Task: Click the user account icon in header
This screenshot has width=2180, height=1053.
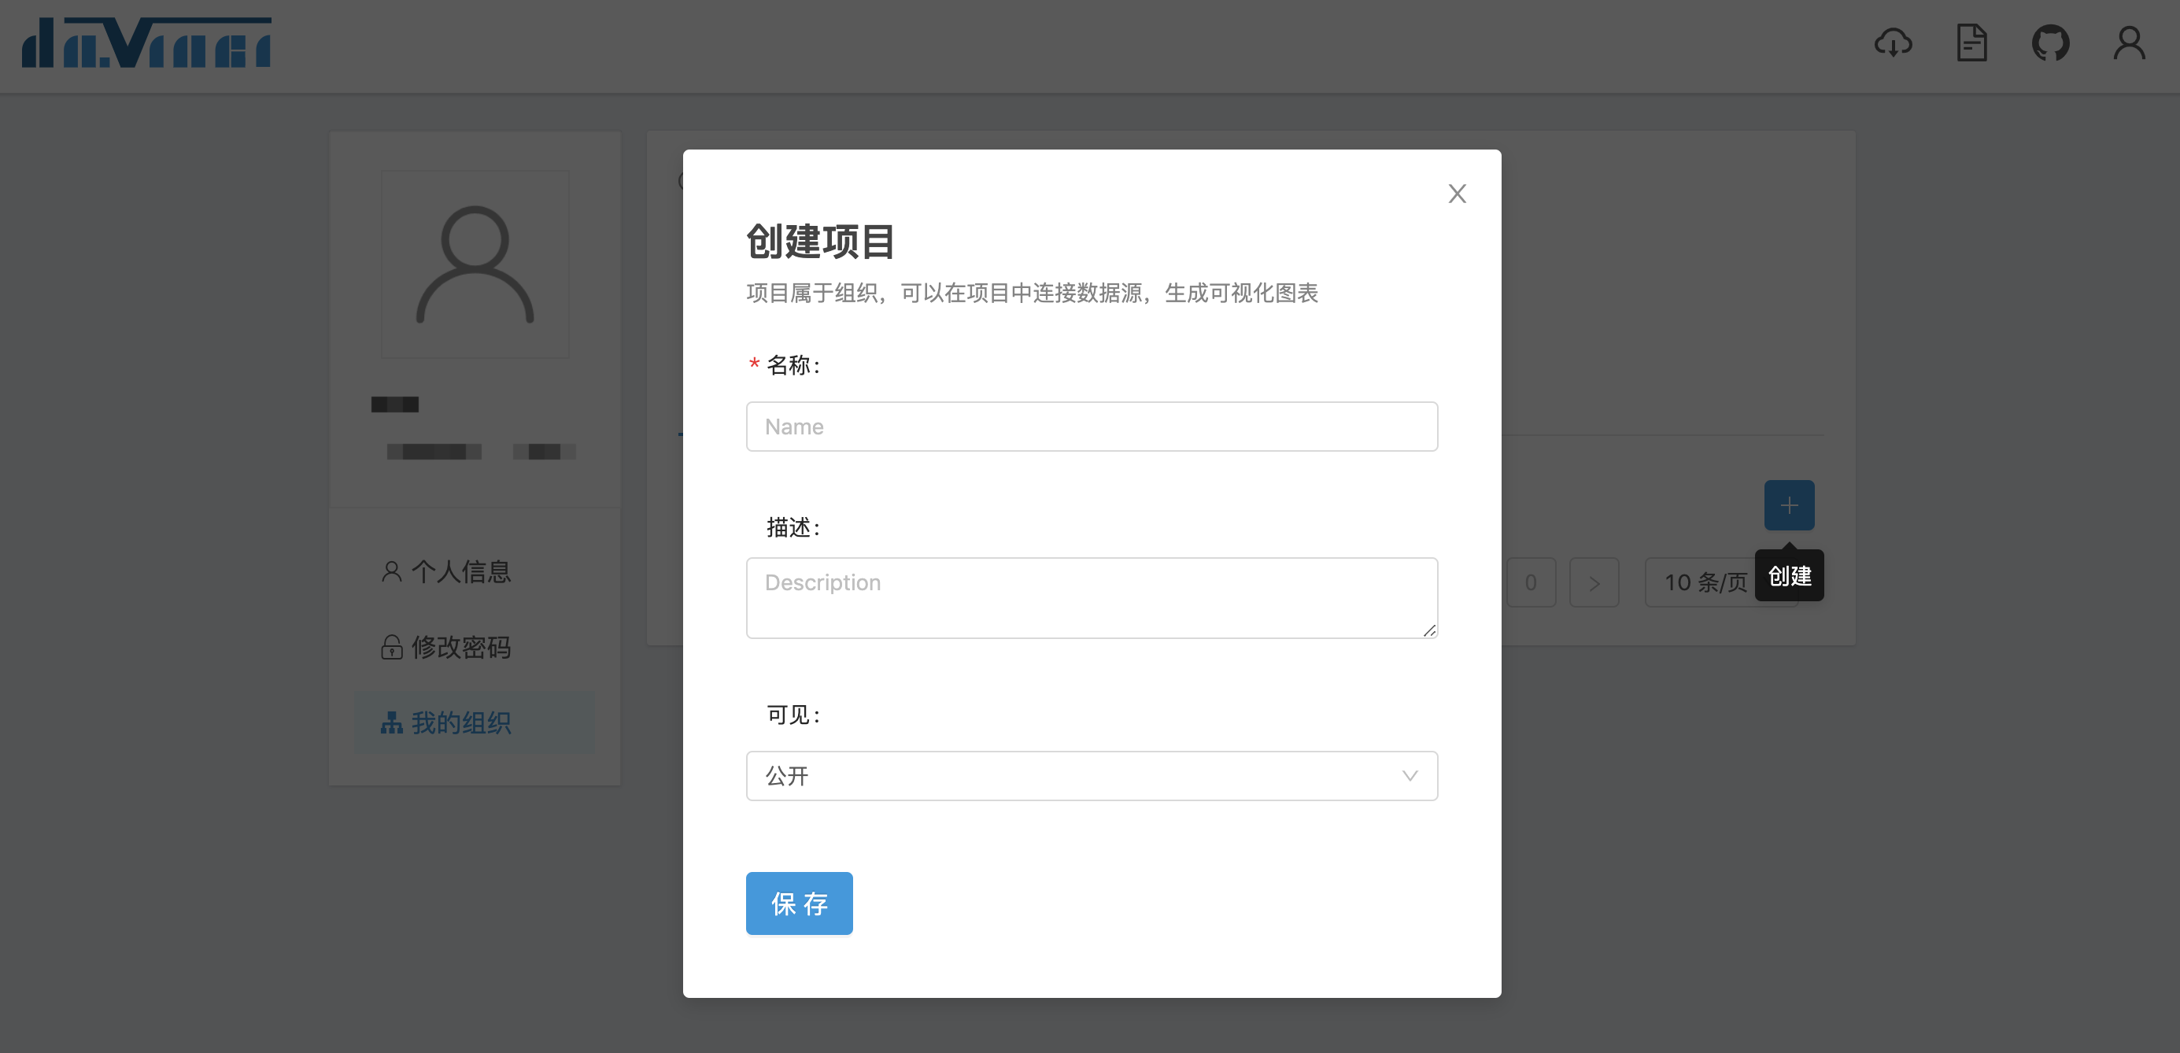Action: tap(2128, 43)
